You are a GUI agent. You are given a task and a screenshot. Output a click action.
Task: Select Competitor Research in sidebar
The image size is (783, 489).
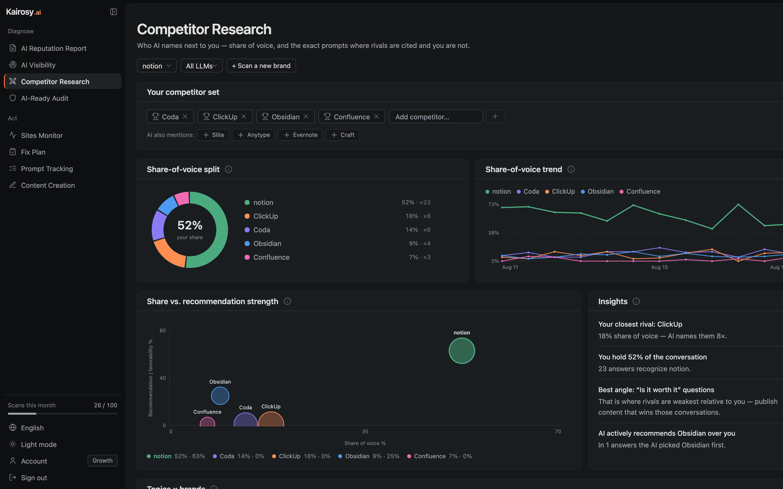click(63, 81)
